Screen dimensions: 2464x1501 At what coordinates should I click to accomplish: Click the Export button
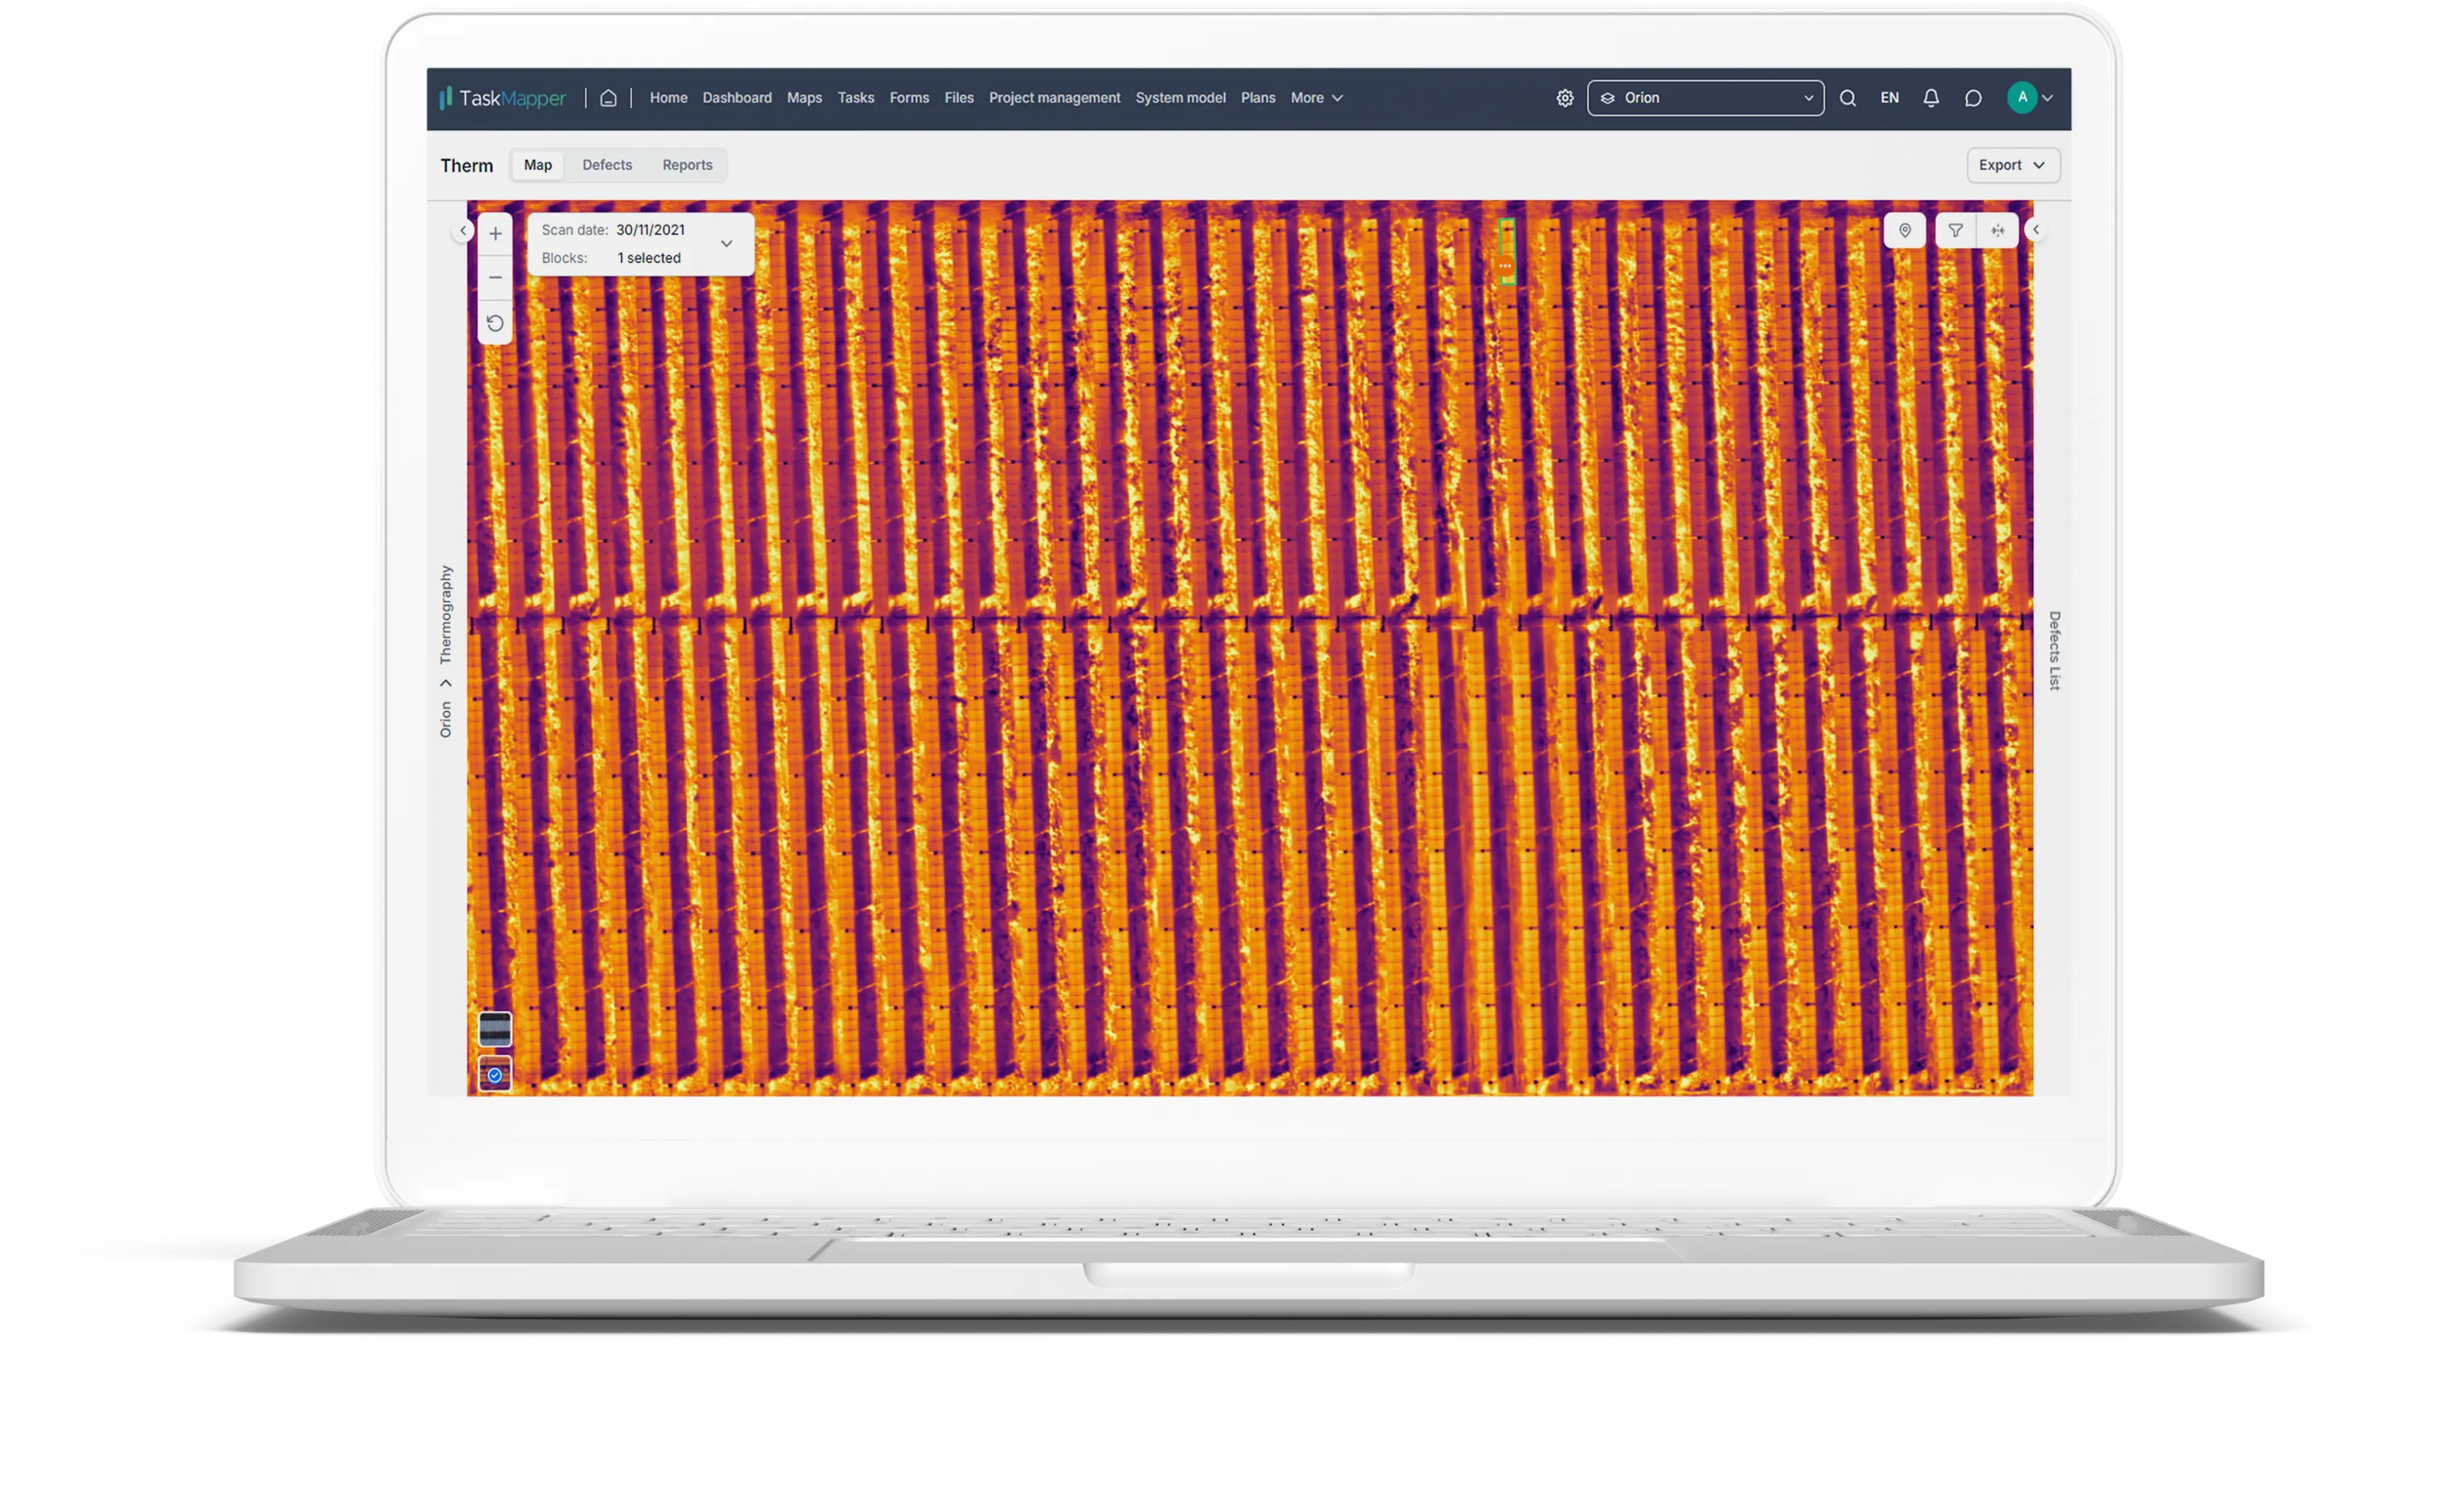(2012, 165)
